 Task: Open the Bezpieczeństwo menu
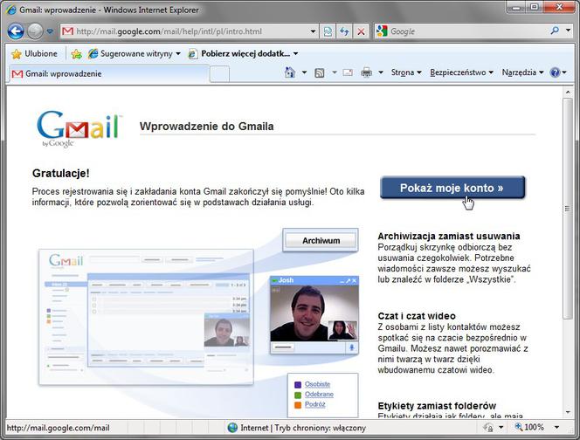point(461,72)
